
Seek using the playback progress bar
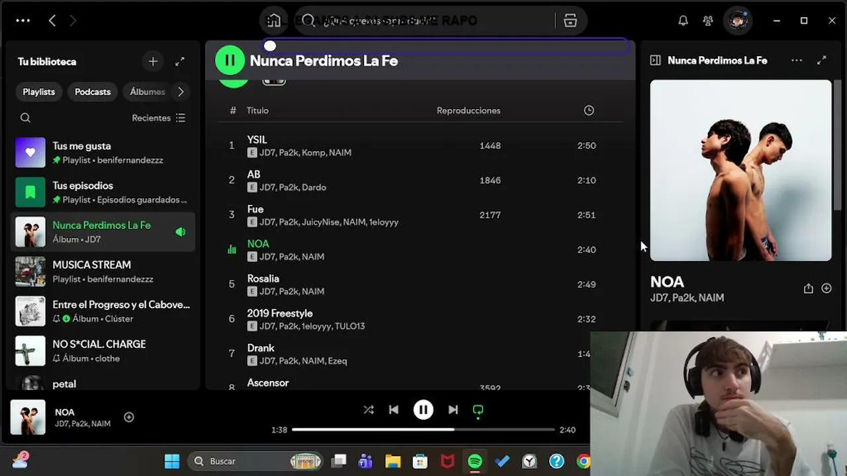423,430
